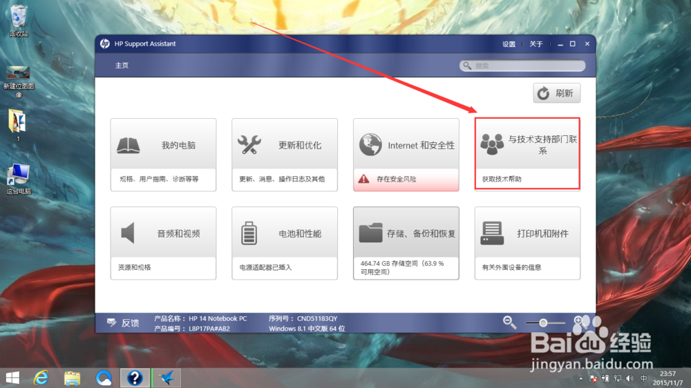Click the HP logo in title bar
This screenshot has width=691, height=388.
click(x=105, y=43)
